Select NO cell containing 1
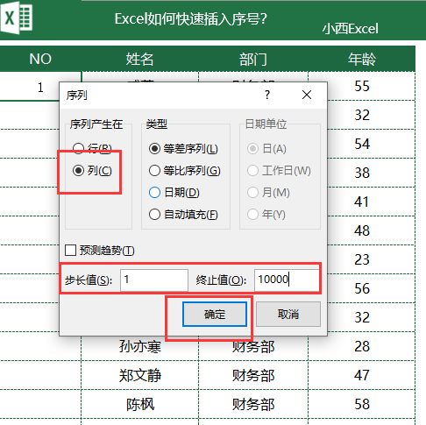This screenshot has height=425, width=426. (40, 87)
